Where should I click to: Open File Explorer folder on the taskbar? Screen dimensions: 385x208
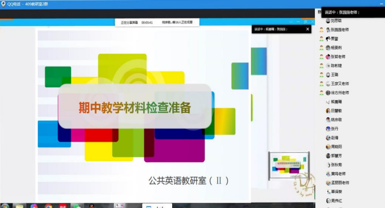[19, 206]
